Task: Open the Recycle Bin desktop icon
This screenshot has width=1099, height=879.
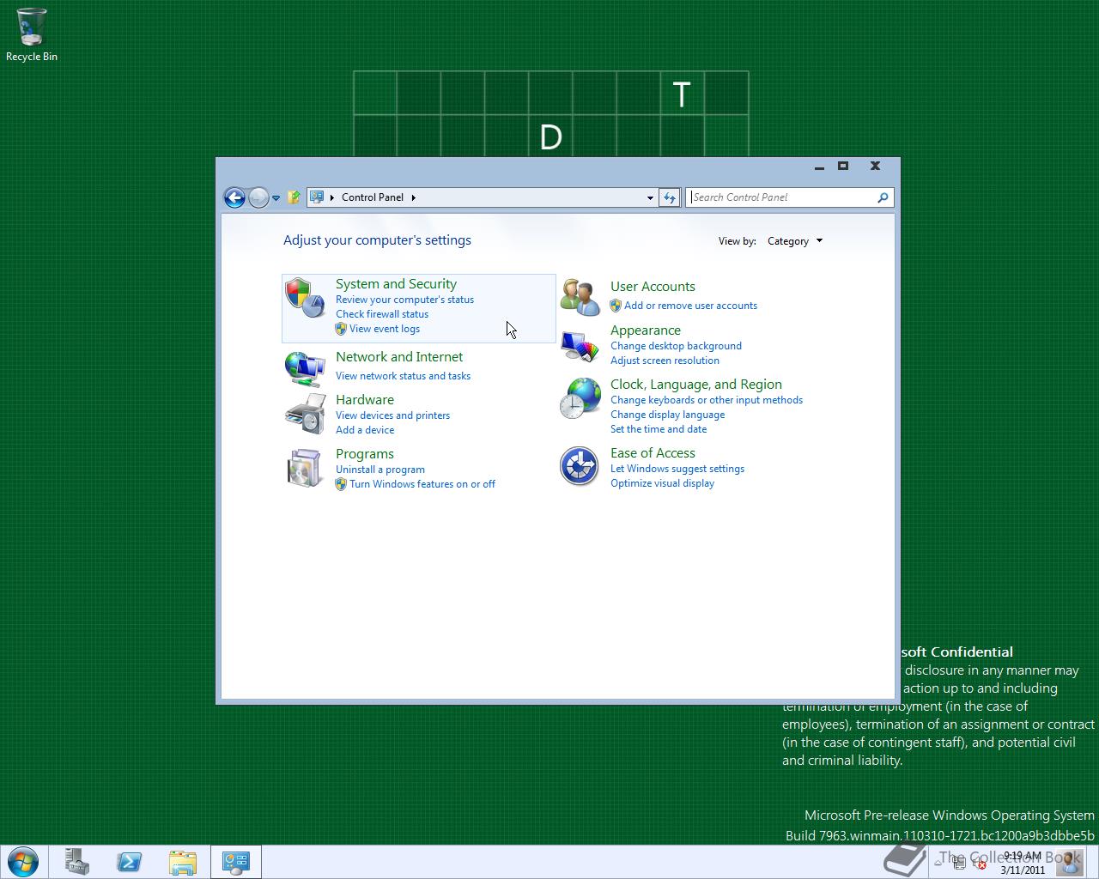Action: pos(32,35)
